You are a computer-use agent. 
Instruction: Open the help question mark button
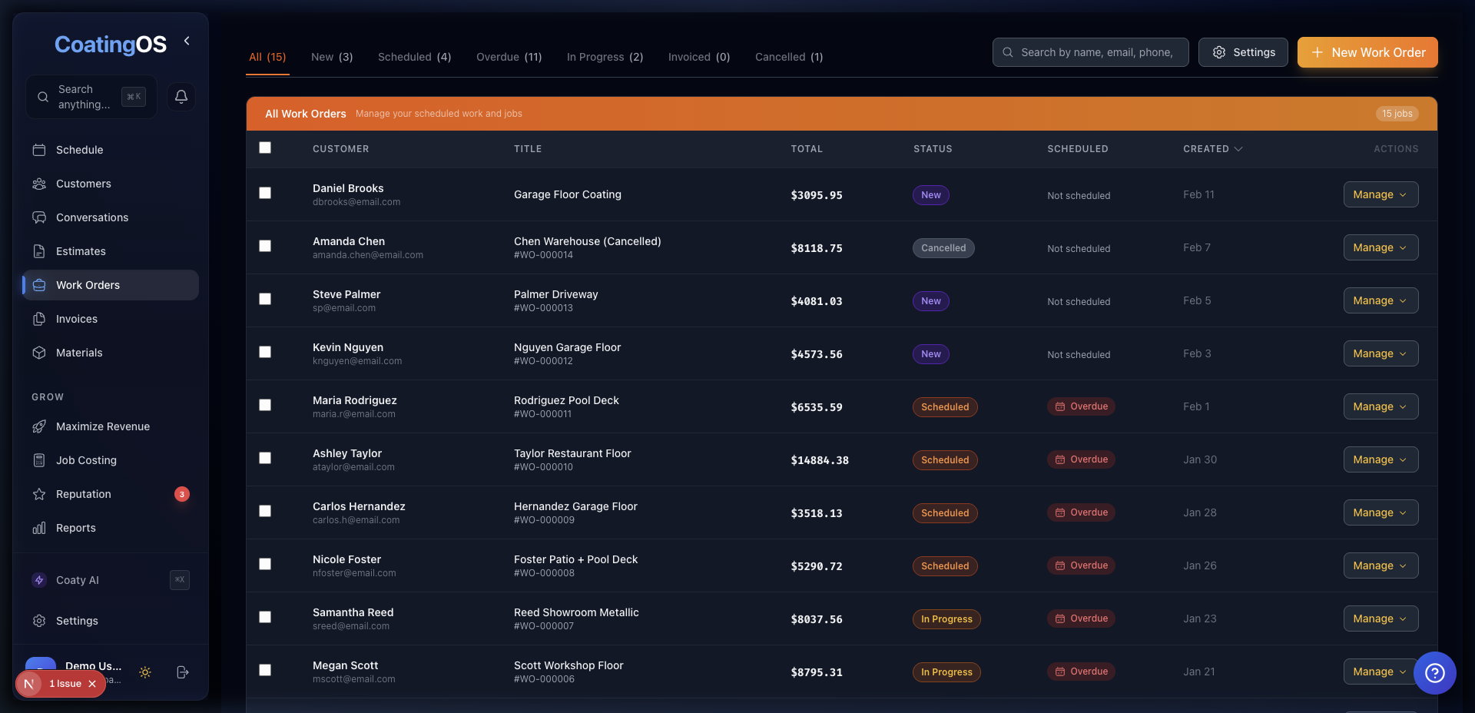click(1434, 673)
